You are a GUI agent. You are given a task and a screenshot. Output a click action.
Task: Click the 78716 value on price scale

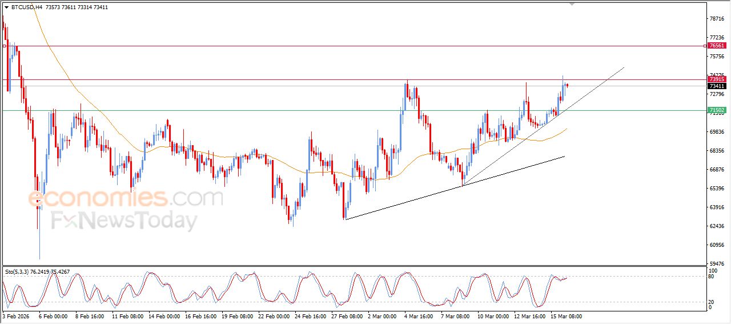pyautogui.click(x=716, y=19)
